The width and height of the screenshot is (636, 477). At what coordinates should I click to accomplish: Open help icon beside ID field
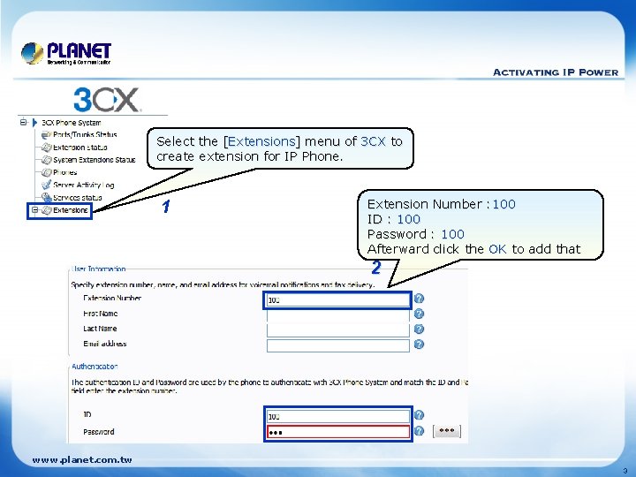click(419, 415)
